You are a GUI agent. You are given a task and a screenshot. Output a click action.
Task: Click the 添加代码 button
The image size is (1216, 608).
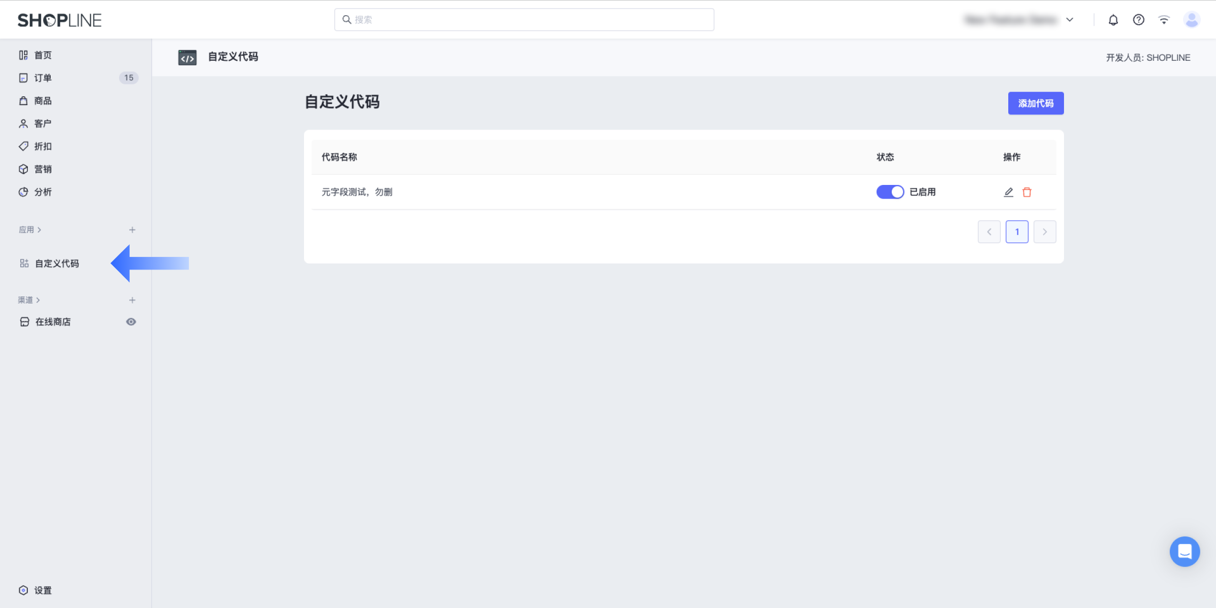1036,103
